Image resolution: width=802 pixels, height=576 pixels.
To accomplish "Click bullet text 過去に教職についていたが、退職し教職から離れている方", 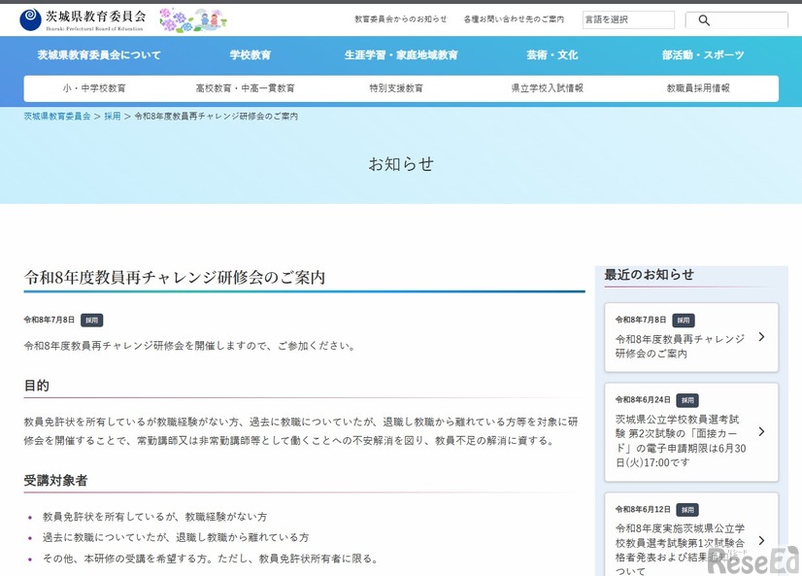I will (176, 538).
